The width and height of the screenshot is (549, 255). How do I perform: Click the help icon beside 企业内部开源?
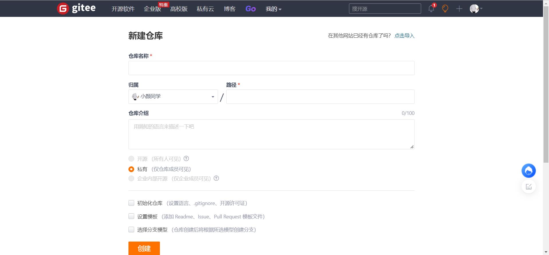pos(216,178)
